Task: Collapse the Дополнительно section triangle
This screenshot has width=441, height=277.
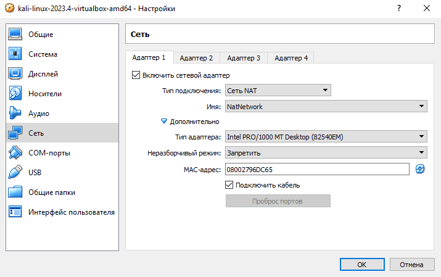Action: click(164, 122)
